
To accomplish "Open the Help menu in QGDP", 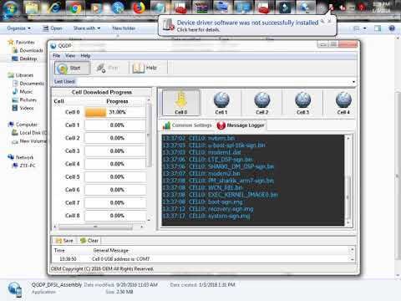I will click(x=85, y=56).
